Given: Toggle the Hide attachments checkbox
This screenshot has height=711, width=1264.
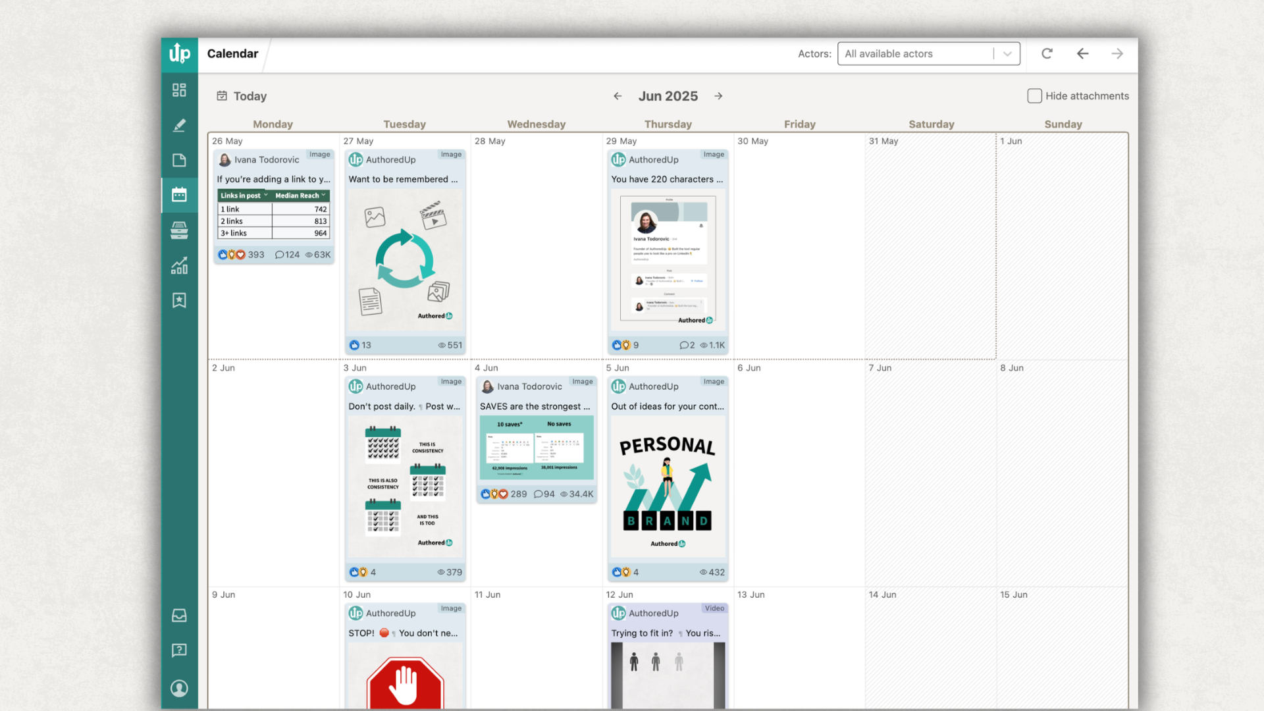Looking at the screenshot, I should [1034, 96].
